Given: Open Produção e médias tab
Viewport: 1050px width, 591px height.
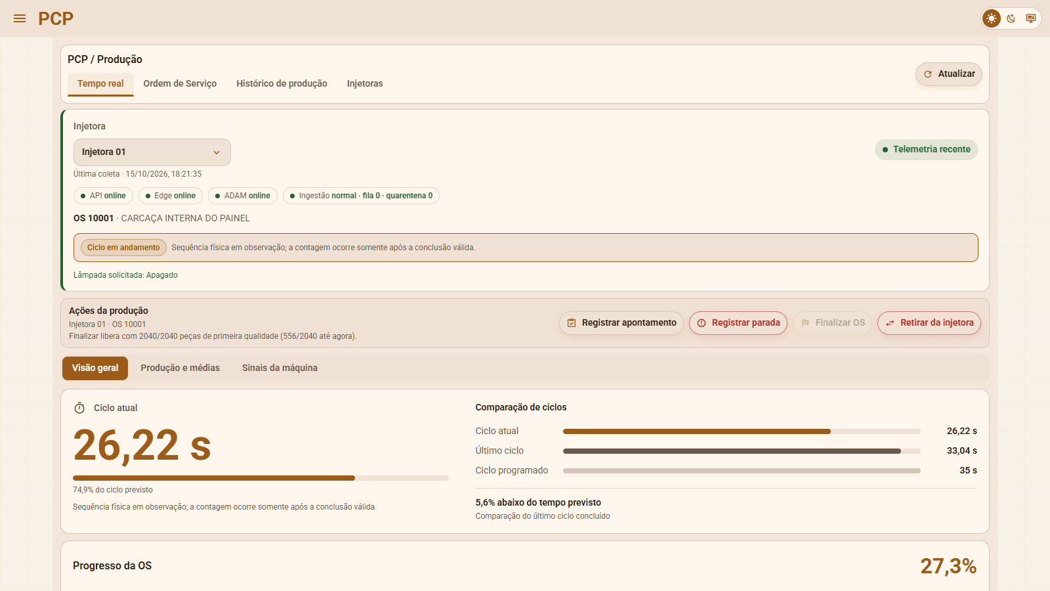Looking at the screenshot, I should 180,368.
